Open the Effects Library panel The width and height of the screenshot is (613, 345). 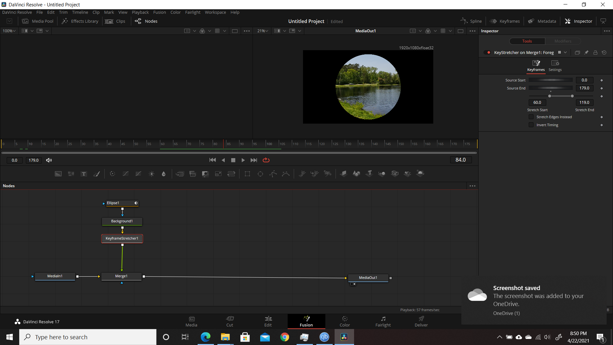pos(80,21)
